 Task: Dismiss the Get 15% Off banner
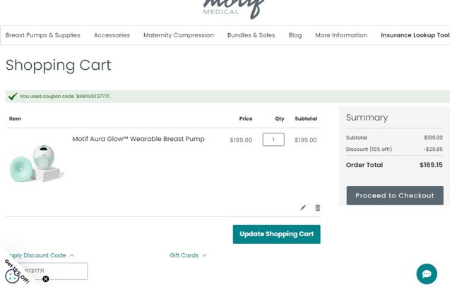[45, 279]
